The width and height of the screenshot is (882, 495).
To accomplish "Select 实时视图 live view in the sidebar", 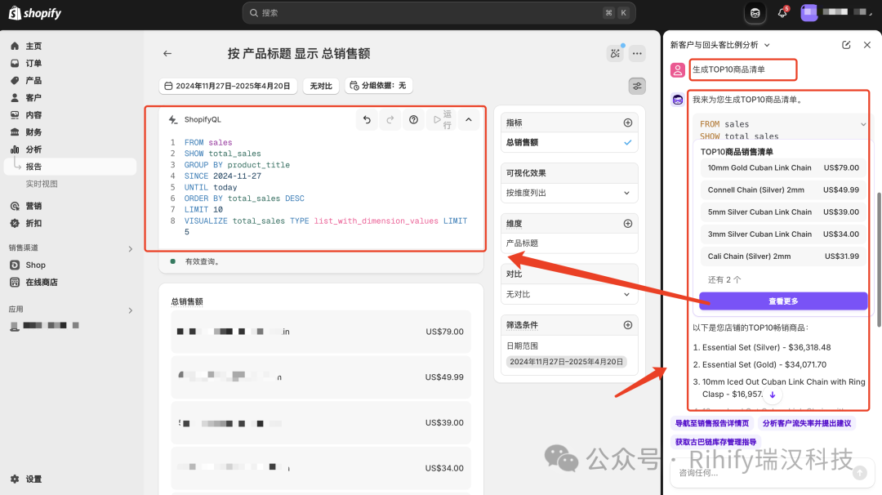I will coord(42,184).
